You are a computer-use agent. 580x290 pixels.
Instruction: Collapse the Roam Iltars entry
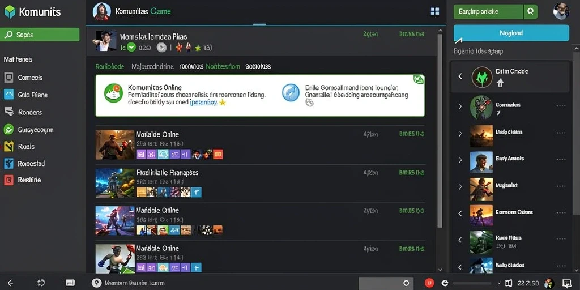click(x=460, y=240)
